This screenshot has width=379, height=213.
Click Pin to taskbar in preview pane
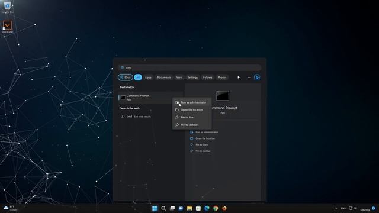tap(200, 151)
